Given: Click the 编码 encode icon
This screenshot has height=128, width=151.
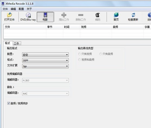Looking at the screenshot, I should [98, 15].
